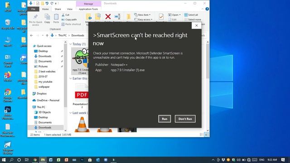This screenshot has width=290, height=163.
Task: Open the Windows Start menu
Action: pyautogui.click(x=4, y=160)
